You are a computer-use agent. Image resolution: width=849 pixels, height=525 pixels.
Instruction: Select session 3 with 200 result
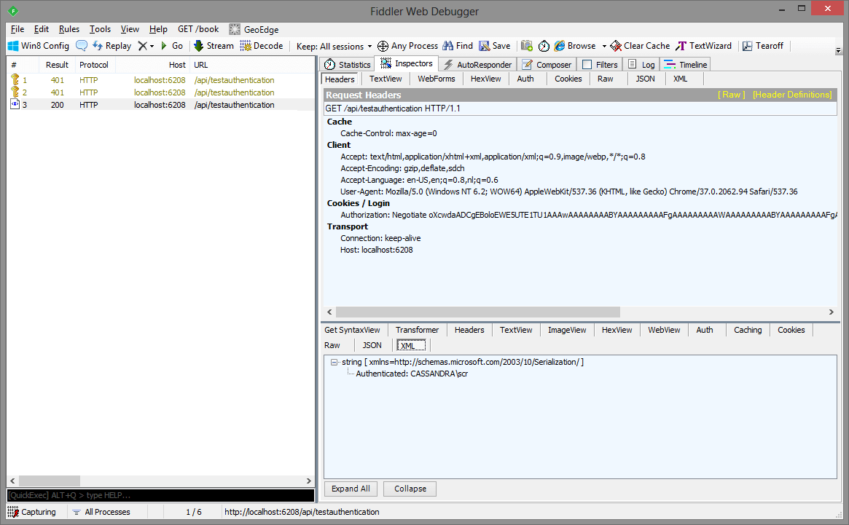[x=160, y=105]
